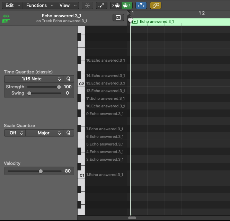230x221 pixels.
Task: Select 7.Echo answered.3_1 key label
Action: point(105,129)
